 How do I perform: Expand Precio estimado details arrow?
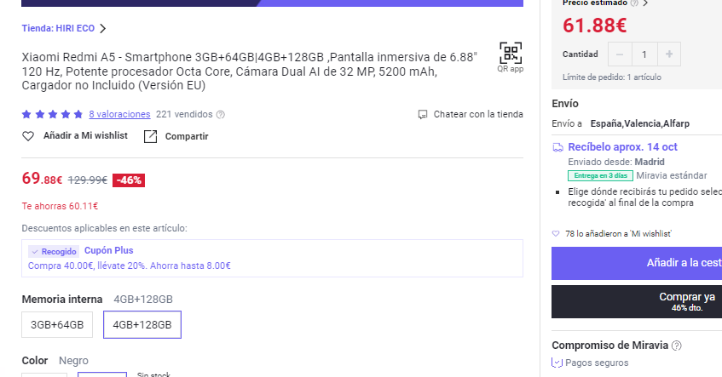coord(645,3)
